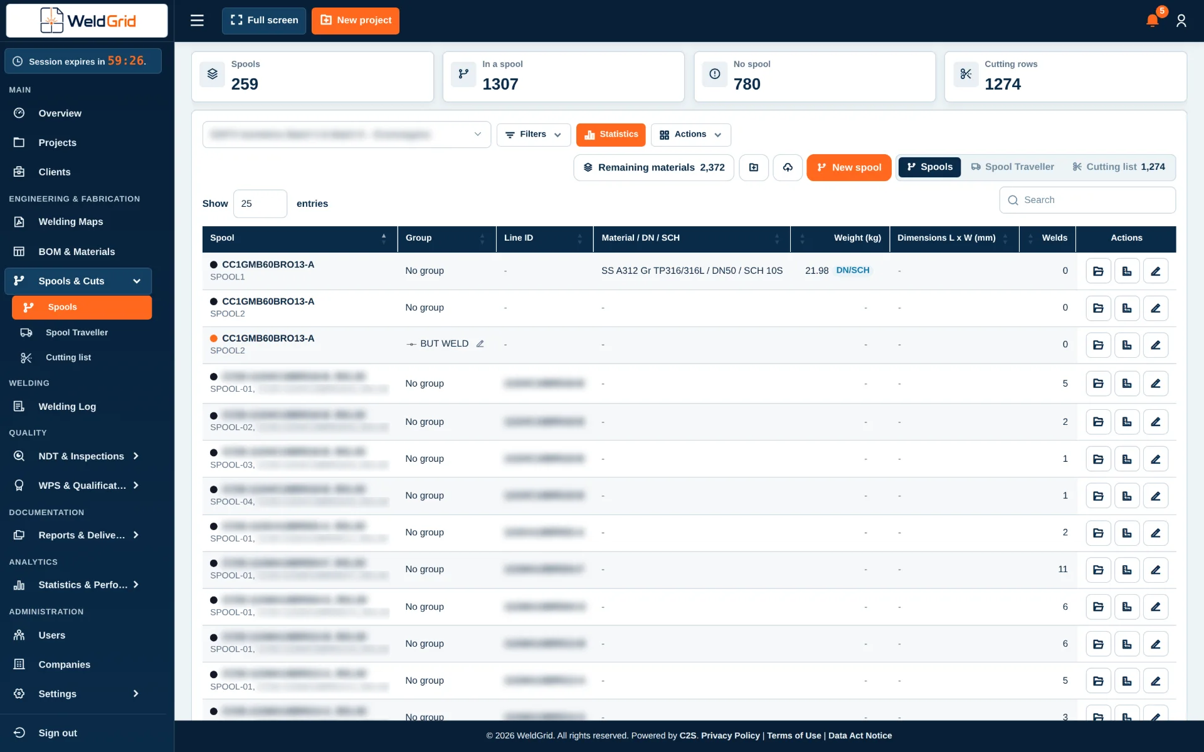Open the Actions dropdown

(x=690, y=135)
